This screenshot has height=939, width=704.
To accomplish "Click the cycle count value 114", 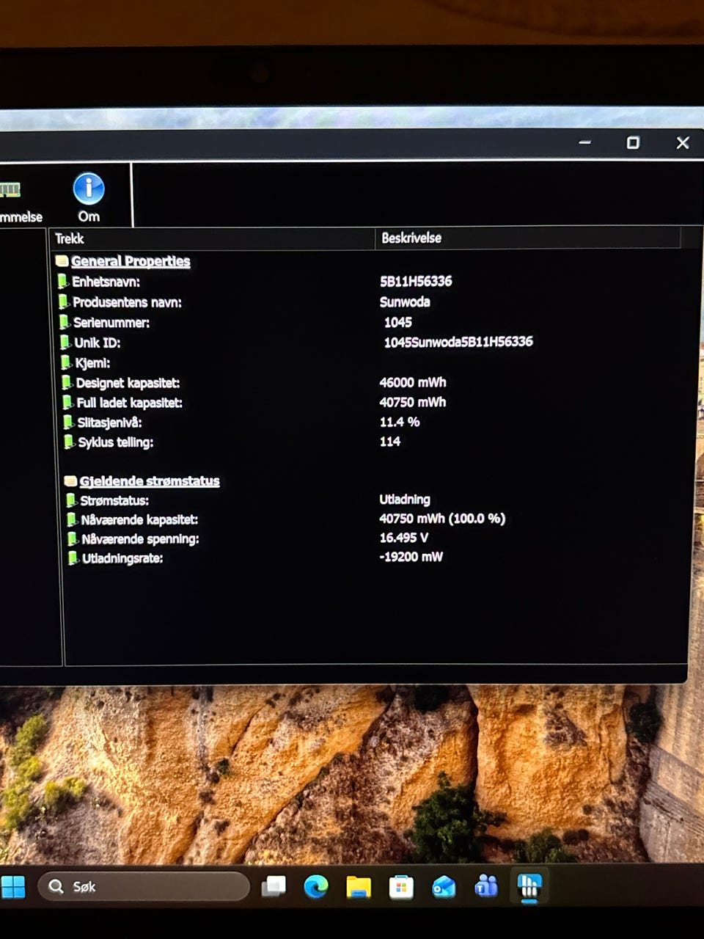I will pos(390,442).
